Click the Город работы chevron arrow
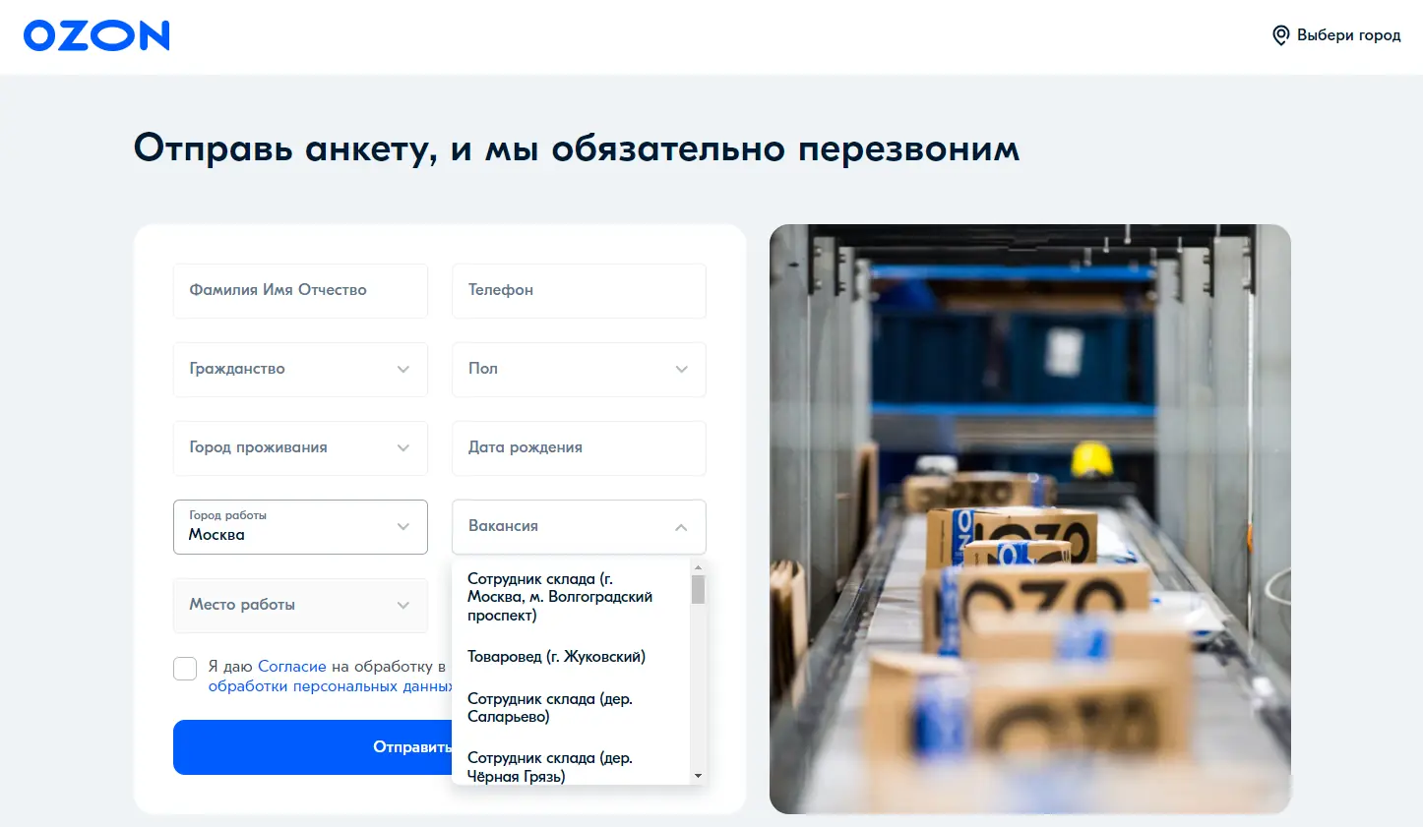This screenshot has width=1423, height=827. click(x=402, y=527)
